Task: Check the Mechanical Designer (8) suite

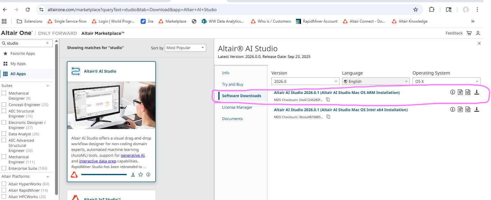Action: (x=4, y=93)
